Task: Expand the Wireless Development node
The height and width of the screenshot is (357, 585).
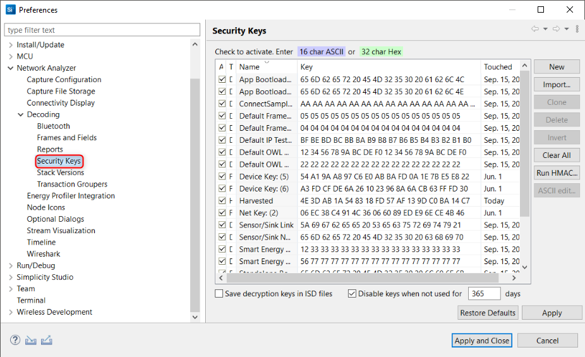Action: [10, 312]
